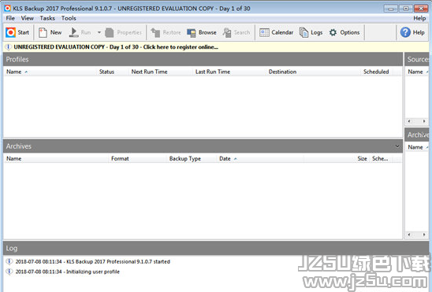Click the Restore toolbar icon
Viewport: 432px width, 292px height.
(155, 32)
